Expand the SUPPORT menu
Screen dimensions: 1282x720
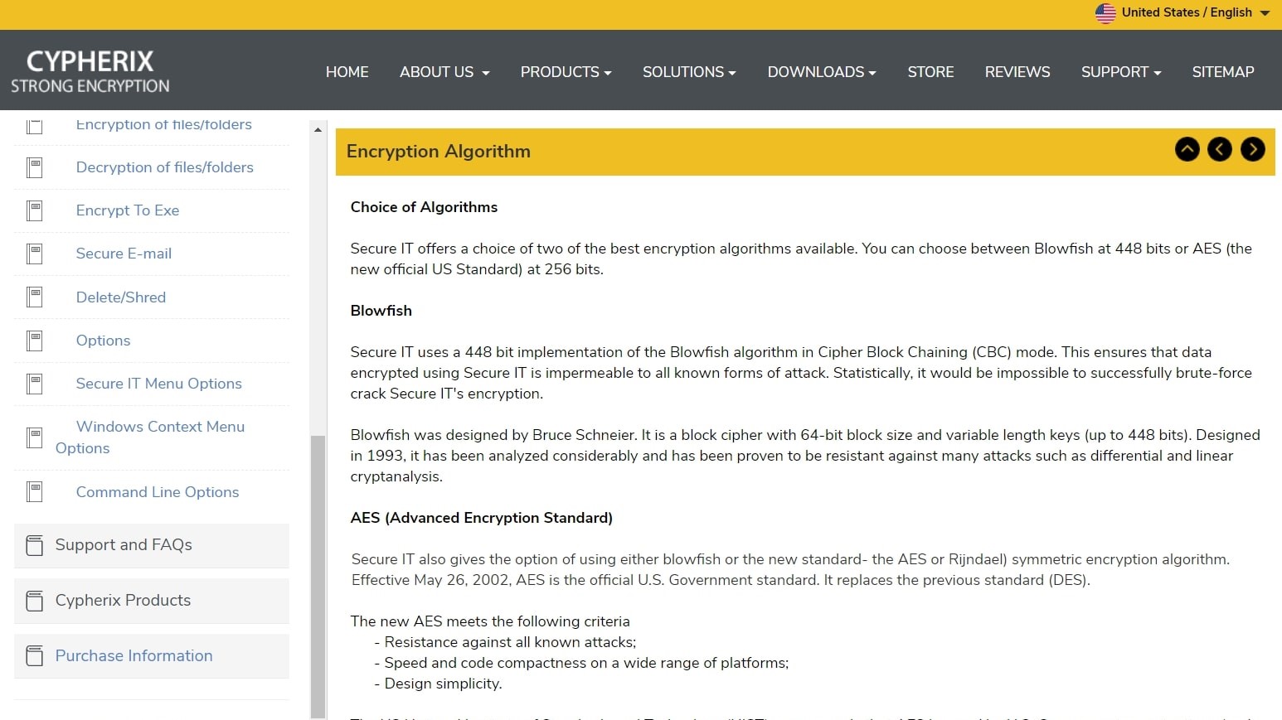pos(1121,72)
